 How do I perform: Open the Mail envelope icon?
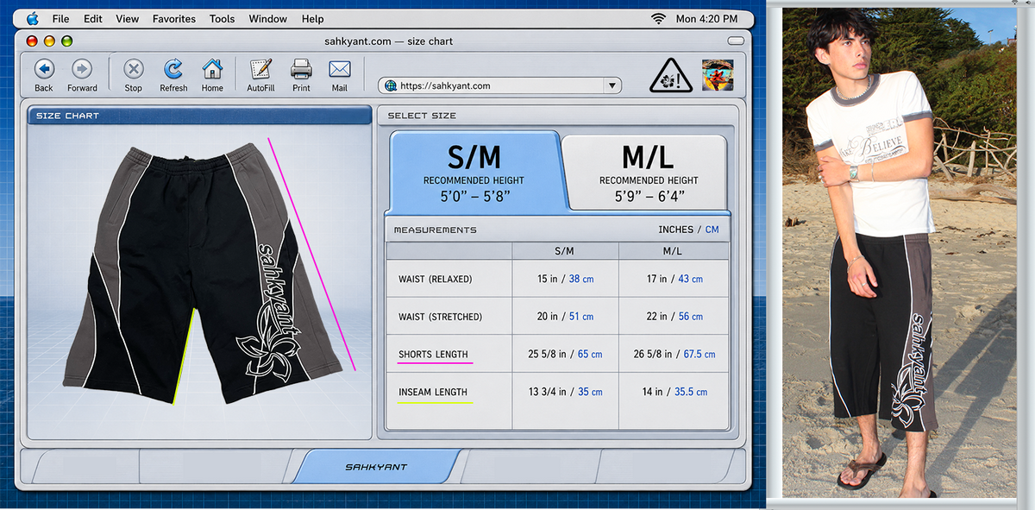(x=340, y=69)
